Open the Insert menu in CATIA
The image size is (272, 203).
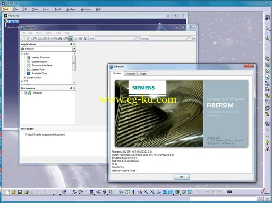pyautogui.click(x=46, y=9)
